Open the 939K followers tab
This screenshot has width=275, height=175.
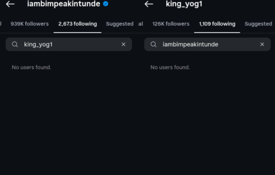pyautogui.click(x=30, y=24)
